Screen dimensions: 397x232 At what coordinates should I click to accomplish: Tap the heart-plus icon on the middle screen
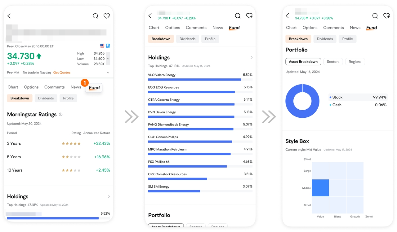249,16
